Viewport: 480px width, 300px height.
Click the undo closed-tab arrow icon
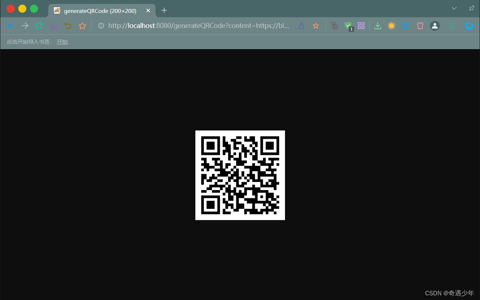[68, 26]
